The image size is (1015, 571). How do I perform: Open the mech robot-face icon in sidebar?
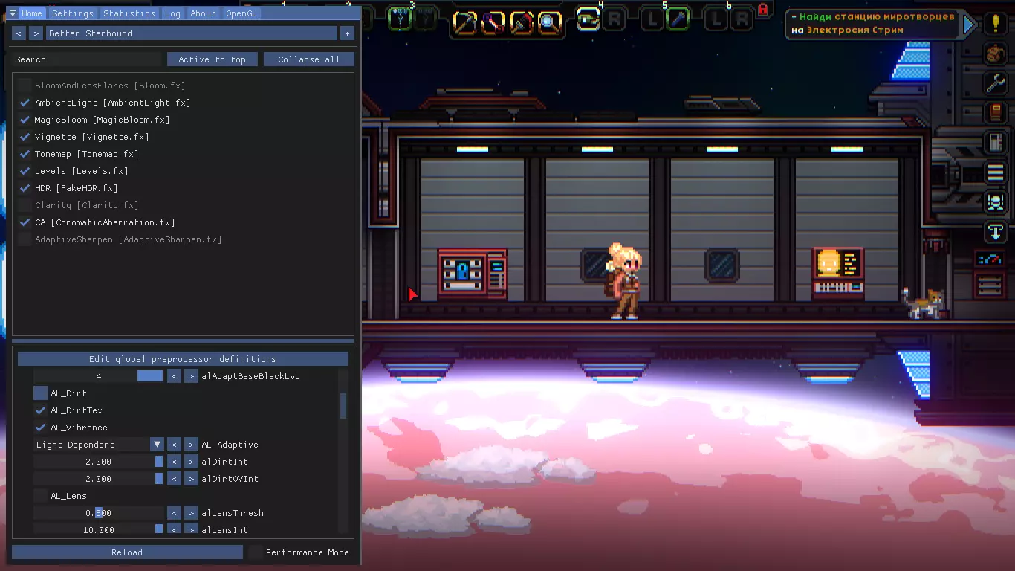[x=996, y=201]
